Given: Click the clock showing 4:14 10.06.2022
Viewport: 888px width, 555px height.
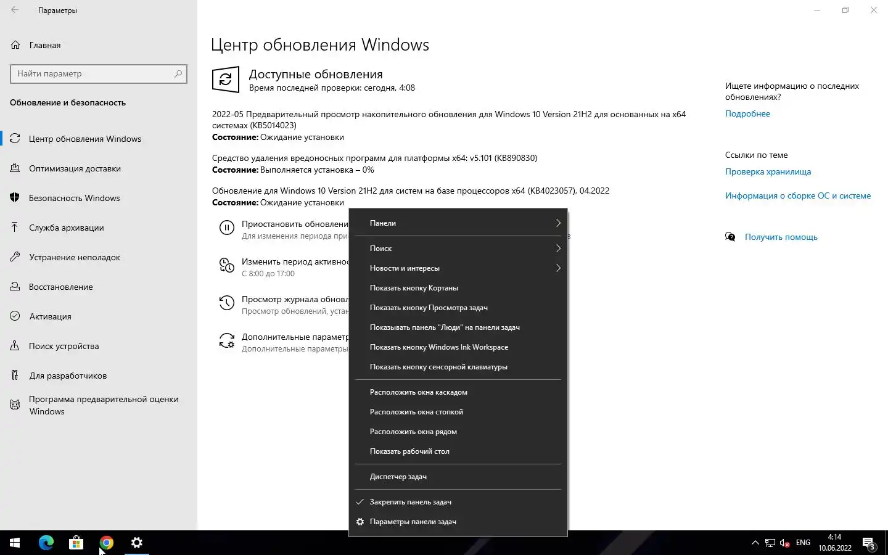Looking at the screenshot, I should point(835,543).
